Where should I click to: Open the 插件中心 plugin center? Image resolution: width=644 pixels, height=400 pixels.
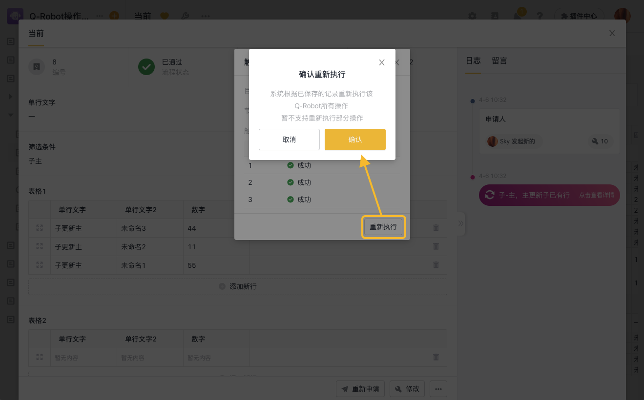click(x=579, y=16)
